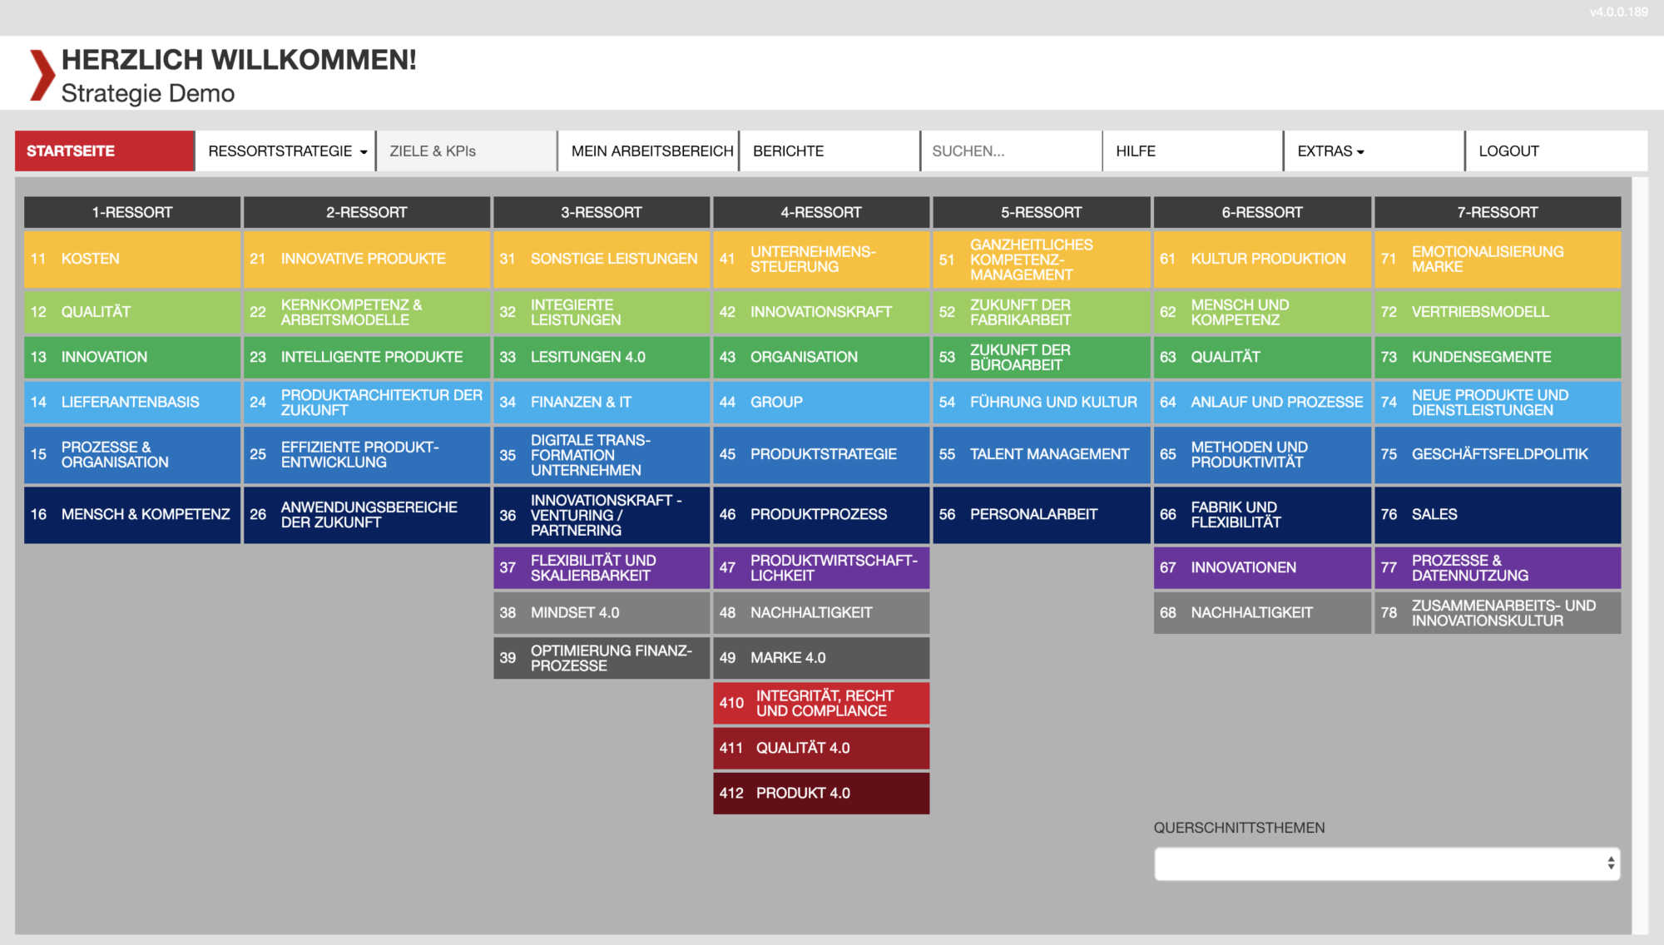
Task: Log out using the Logout link
Action: [1556, 151]
